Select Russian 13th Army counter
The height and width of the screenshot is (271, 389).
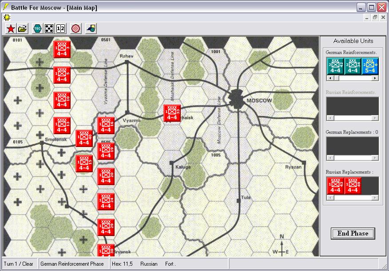62,125
